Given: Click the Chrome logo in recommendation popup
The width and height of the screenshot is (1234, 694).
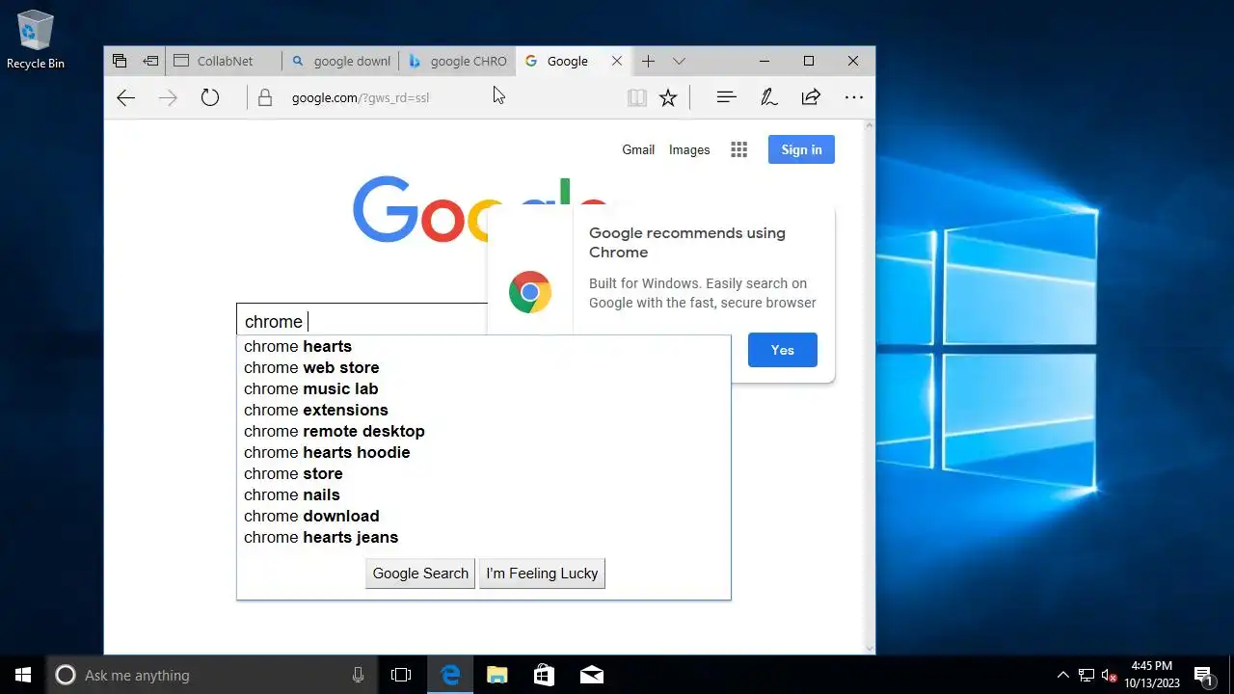Looking at the screenshot, I should (x=530, y=292).
